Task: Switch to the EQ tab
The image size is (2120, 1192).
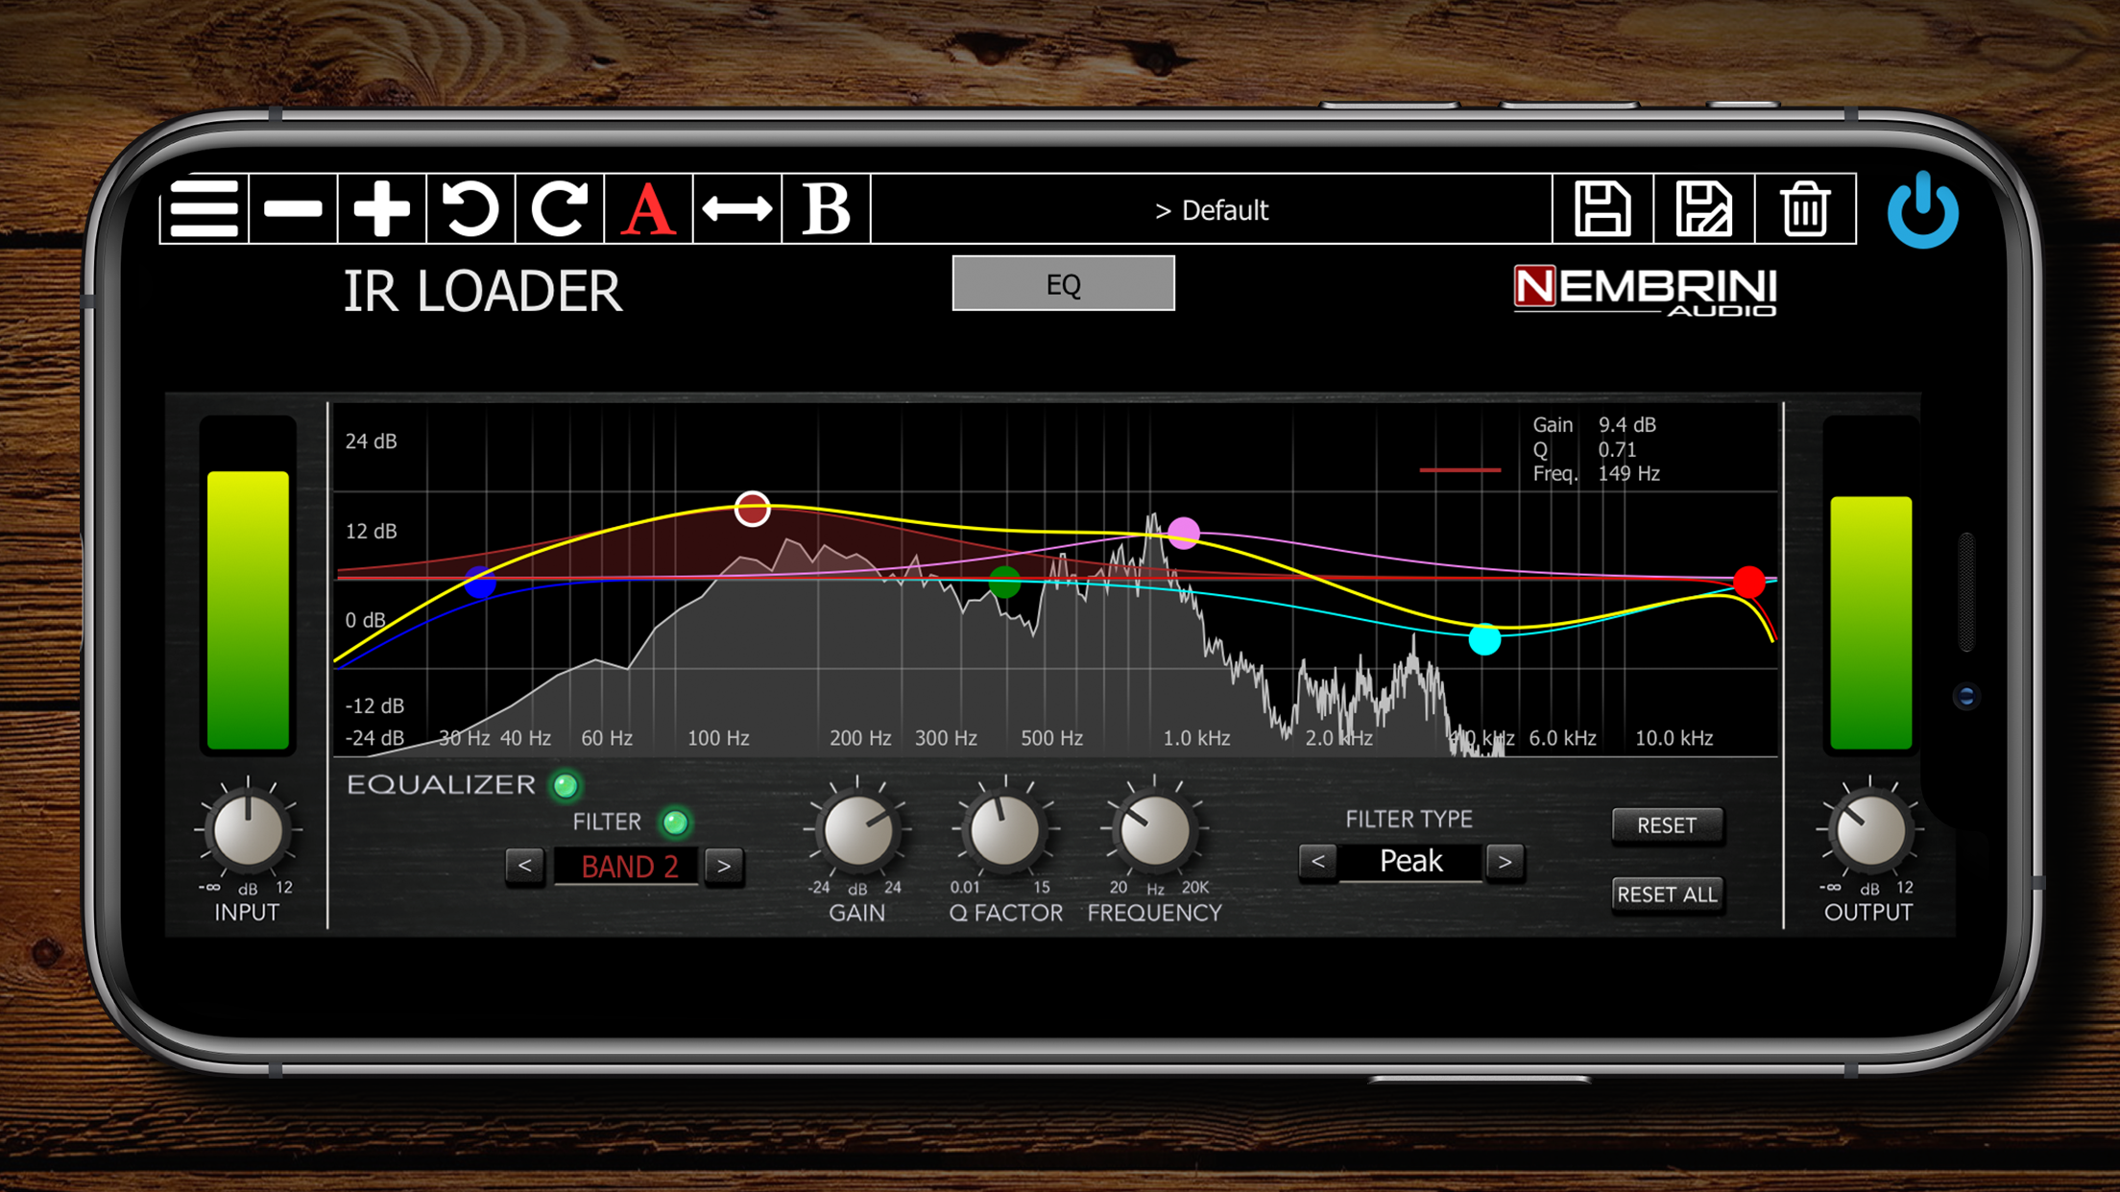Action: point(1063,284)
